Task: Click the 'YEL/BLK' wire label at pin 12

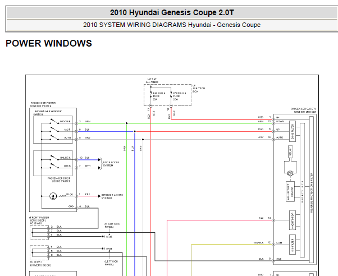Action: click(x=258, y=242)
